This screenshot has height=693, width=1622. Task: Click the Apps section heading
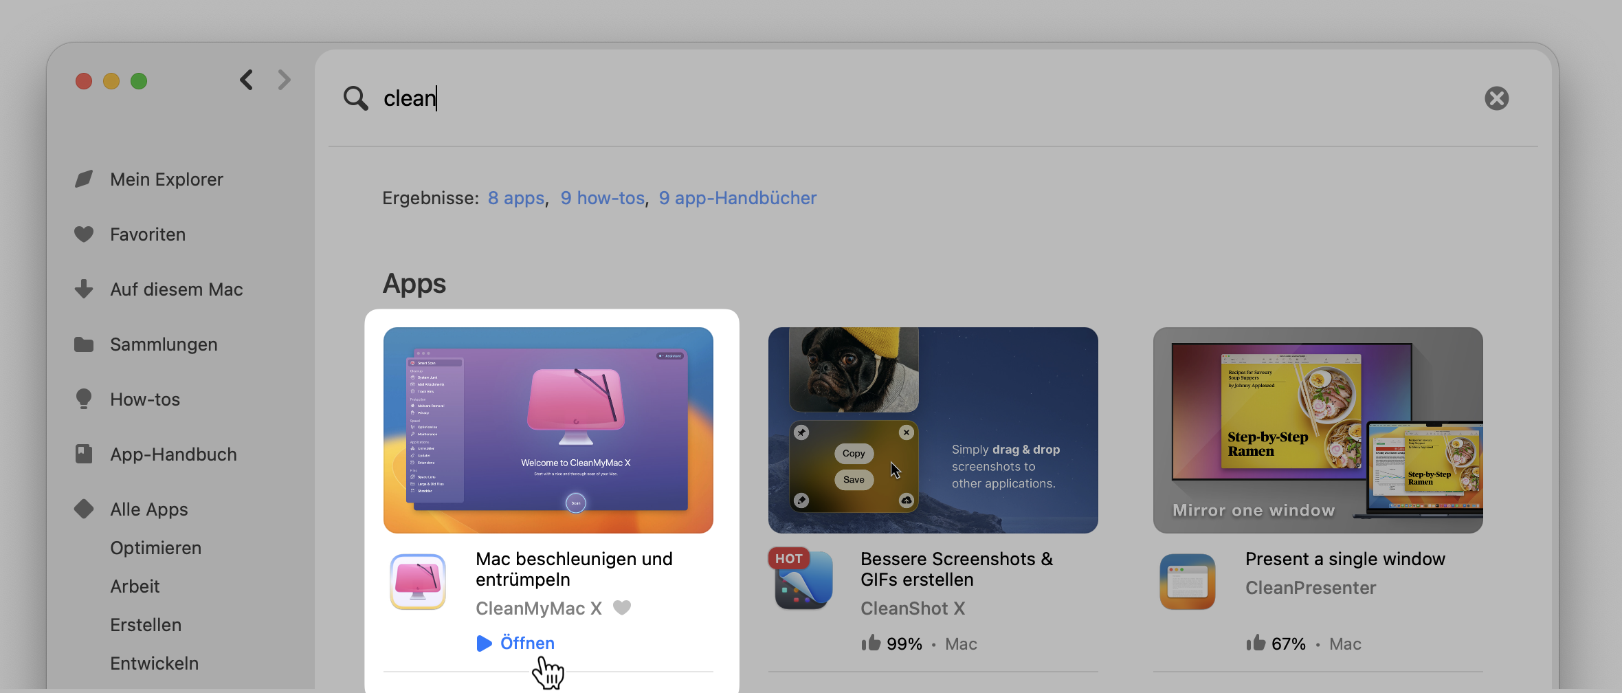coord(414,284)
